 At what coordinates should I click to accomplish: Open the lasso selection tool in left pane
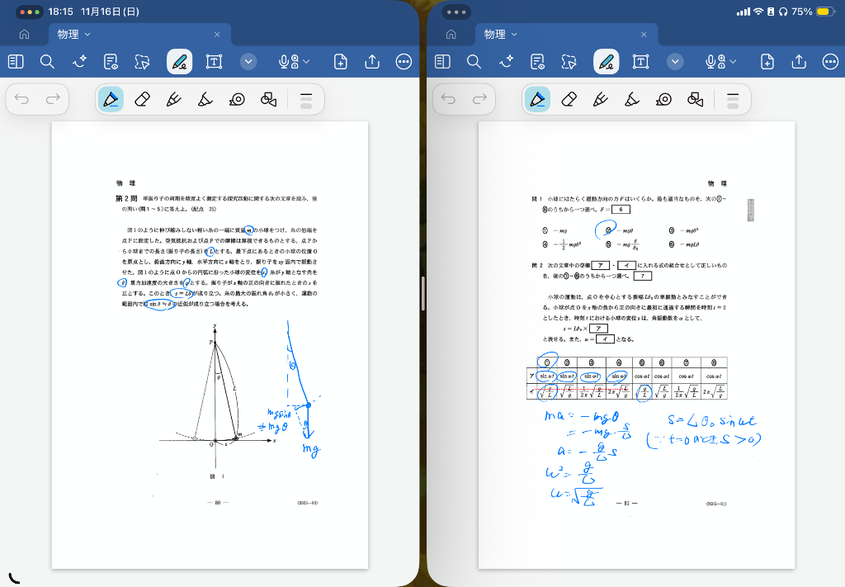pos(143,62)
